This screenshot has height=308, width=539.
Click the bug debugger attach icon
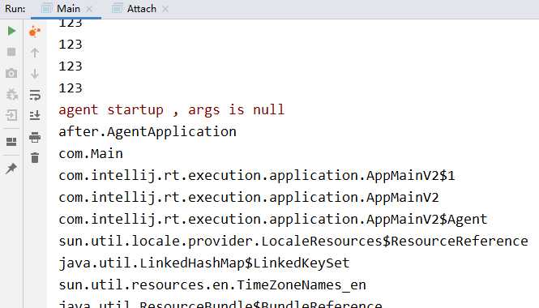point(11,94)
